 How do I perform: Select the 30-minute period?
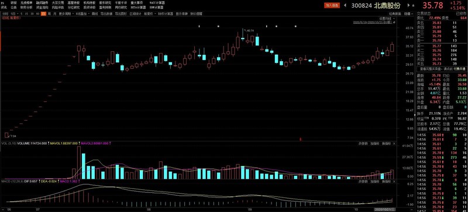click(x=32, y=13)
